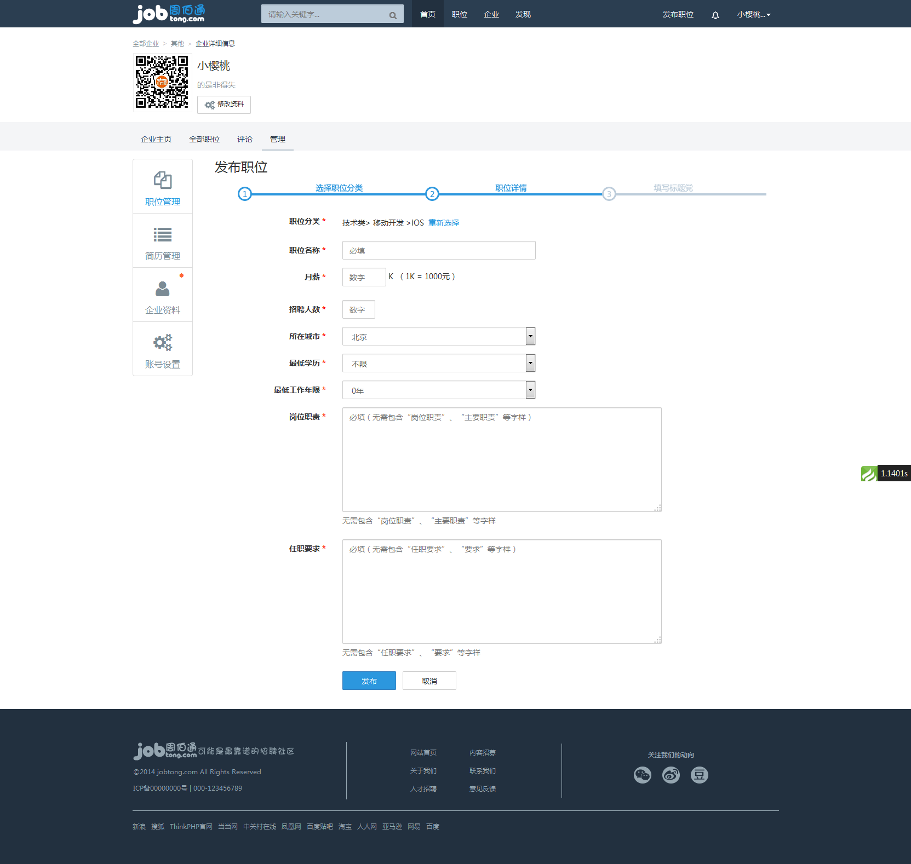Focus the 月薪 number field

point(364,277)
